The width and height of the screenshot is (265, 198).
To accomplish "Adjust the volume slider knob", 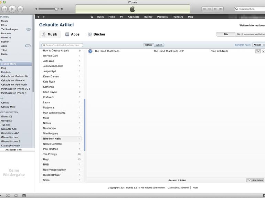I will pyautogui.click(x=56, y=9).
